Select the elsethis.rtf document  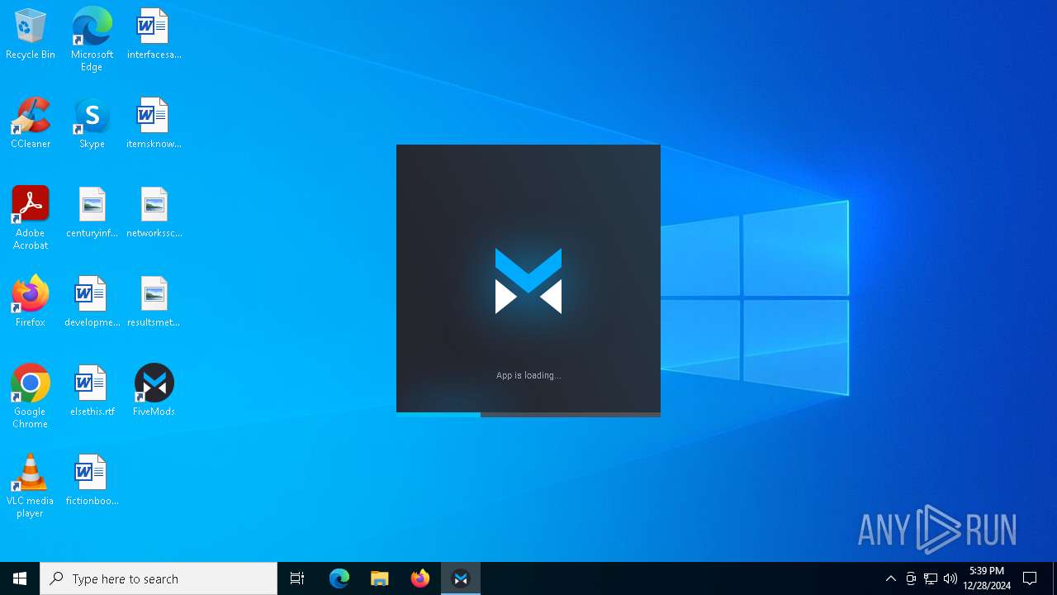pos(92,392)
